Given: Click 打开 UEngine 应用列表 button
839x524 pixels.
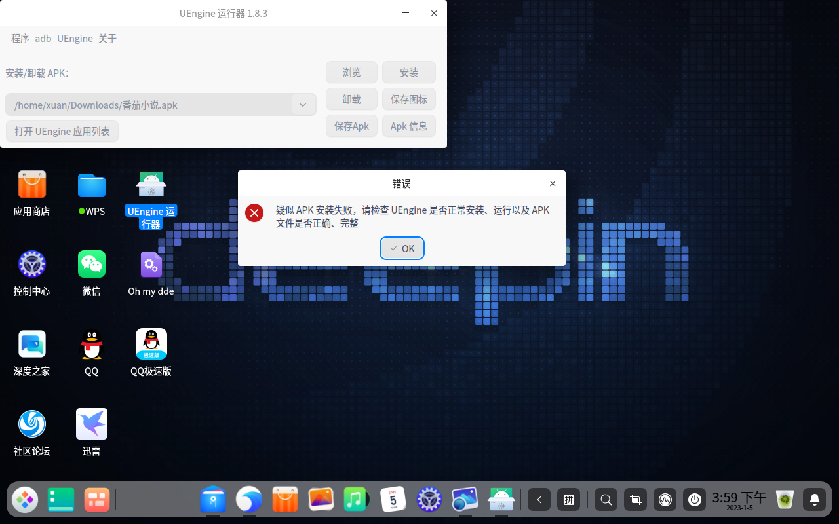Looking at the screenshot, I should pos(62,131).
